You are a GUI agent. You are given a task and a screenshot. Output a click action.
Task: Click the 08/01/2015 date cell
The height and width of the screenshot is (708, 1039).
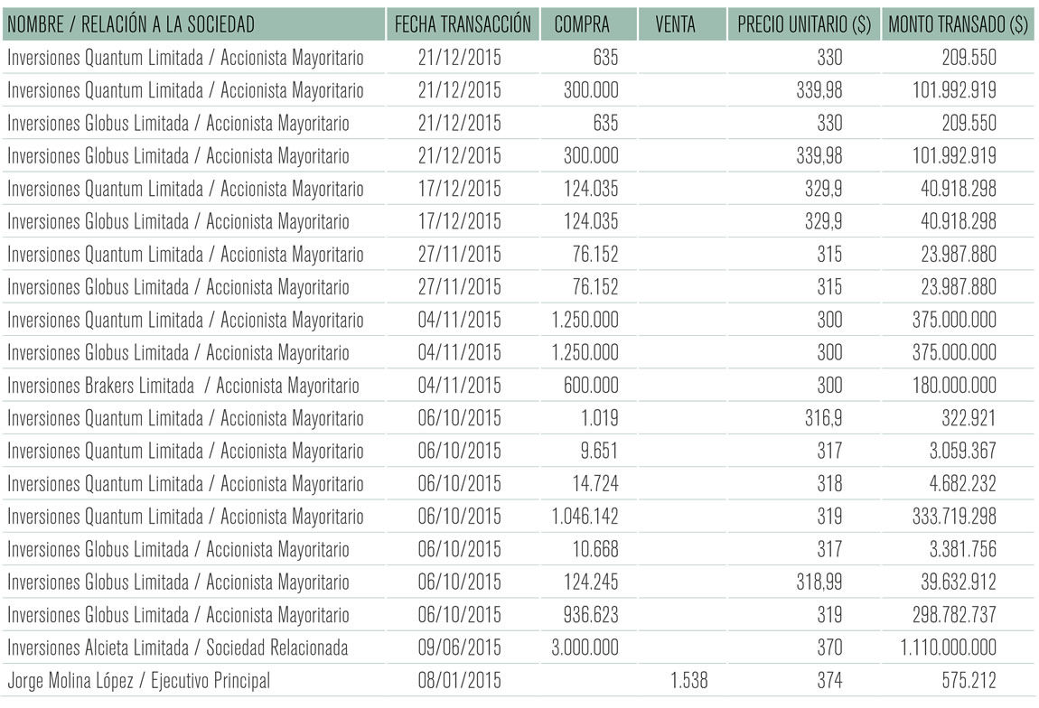[x=459, y=680]
